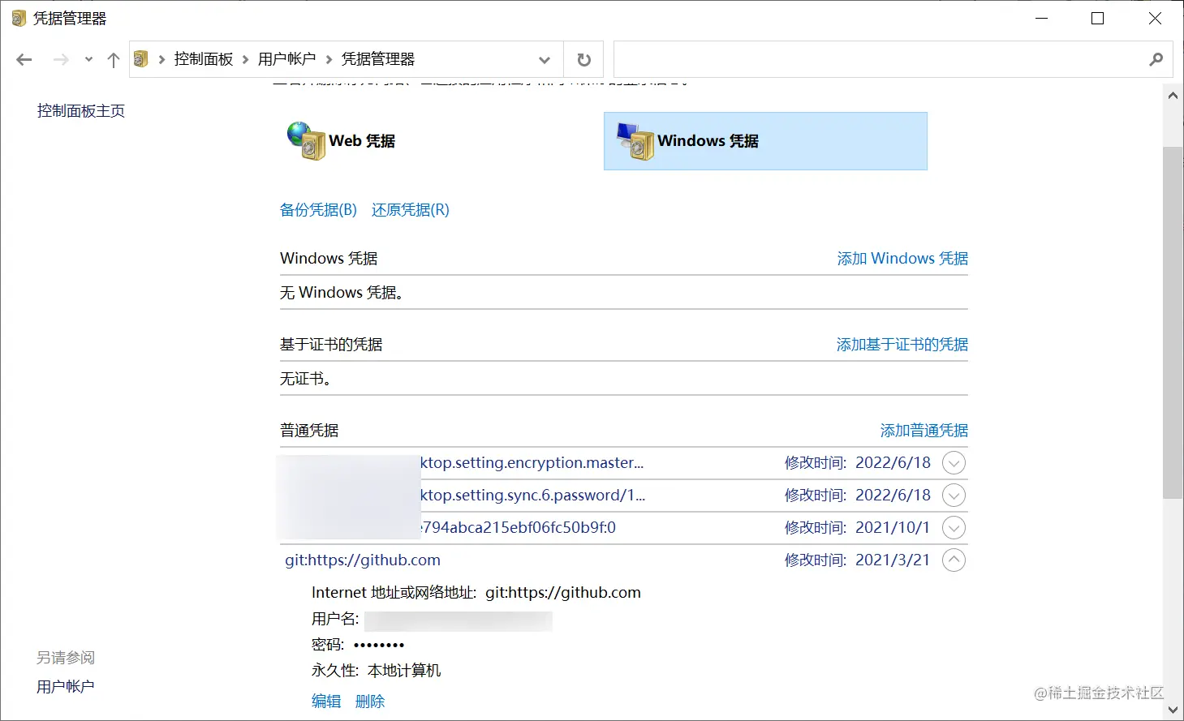Open 用户帐户 link under 另请参阅
The height and width of the screenshot is (721, 1184).
click(x=66, y=687)
